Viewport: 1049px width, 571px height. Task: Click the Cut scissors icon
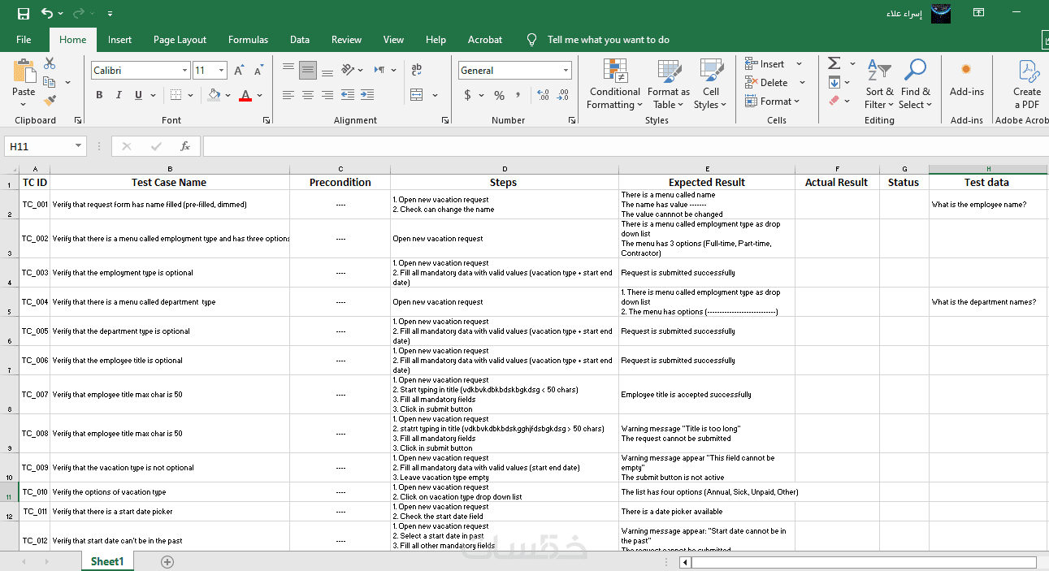pos(50,63)
